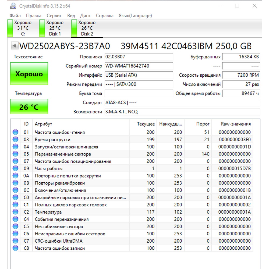This screenshot has width=269, height=269.
Task: Click the buffer size field 16384 KB
Action: 241,57
